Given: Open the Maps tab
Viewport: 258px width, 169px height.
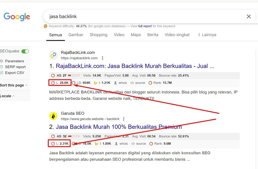Looking at the screenshot, I should 136,35.
